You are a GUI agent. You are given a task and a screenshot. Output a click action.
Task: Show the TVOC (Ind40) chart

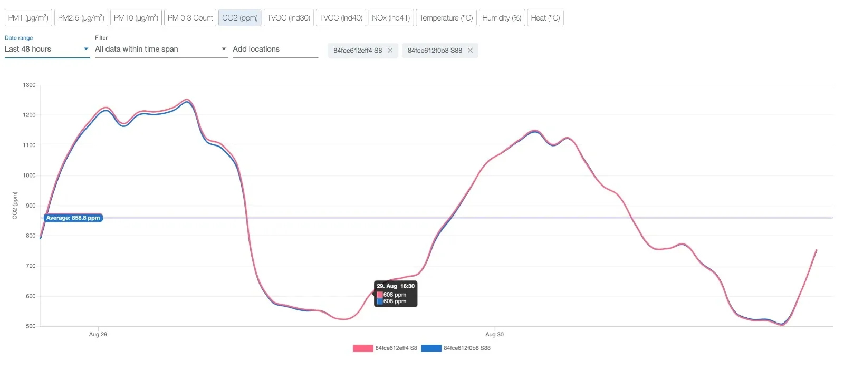tap(341, 18)
